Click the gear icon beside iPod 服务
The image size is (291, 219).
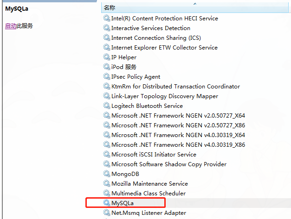(x=107, y=67)
